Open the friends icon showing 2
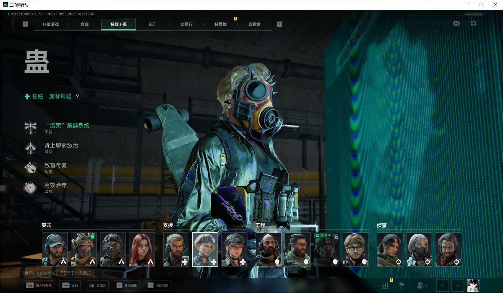This screenshot has height=293, width=503. point(422,285)
